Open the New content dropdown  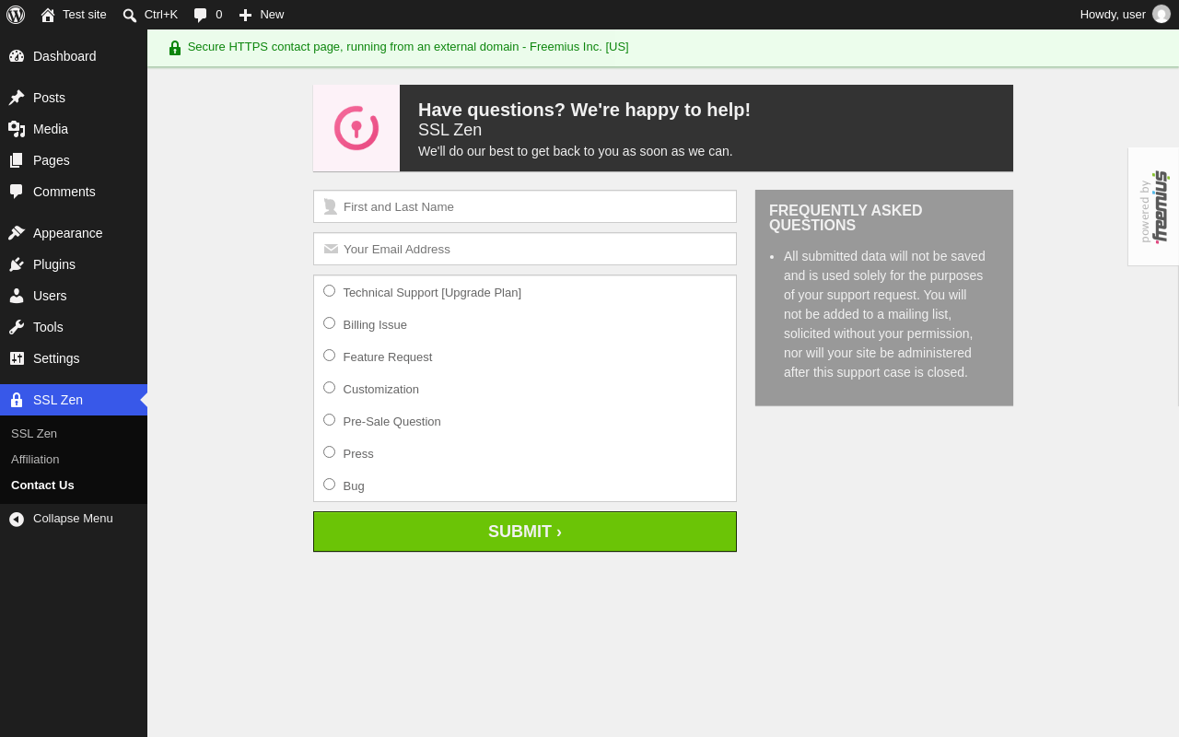[x=262, y=15]
